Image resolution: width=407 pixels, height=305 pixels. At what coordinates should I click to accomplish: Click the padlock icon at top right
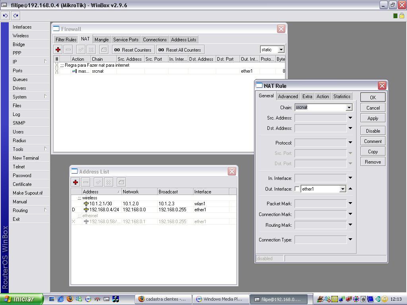(x=401, y=16)
